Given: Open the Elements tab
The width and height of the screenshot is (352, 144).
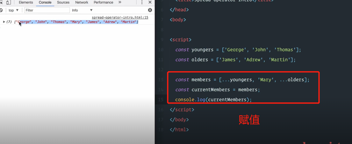Looking at the screenshot, I should [26, 3].
